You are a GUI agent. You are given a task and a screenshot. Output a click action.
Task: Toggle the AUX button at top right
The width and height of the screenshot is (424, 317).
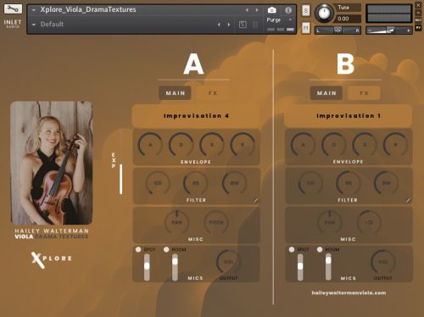(418, 20)
